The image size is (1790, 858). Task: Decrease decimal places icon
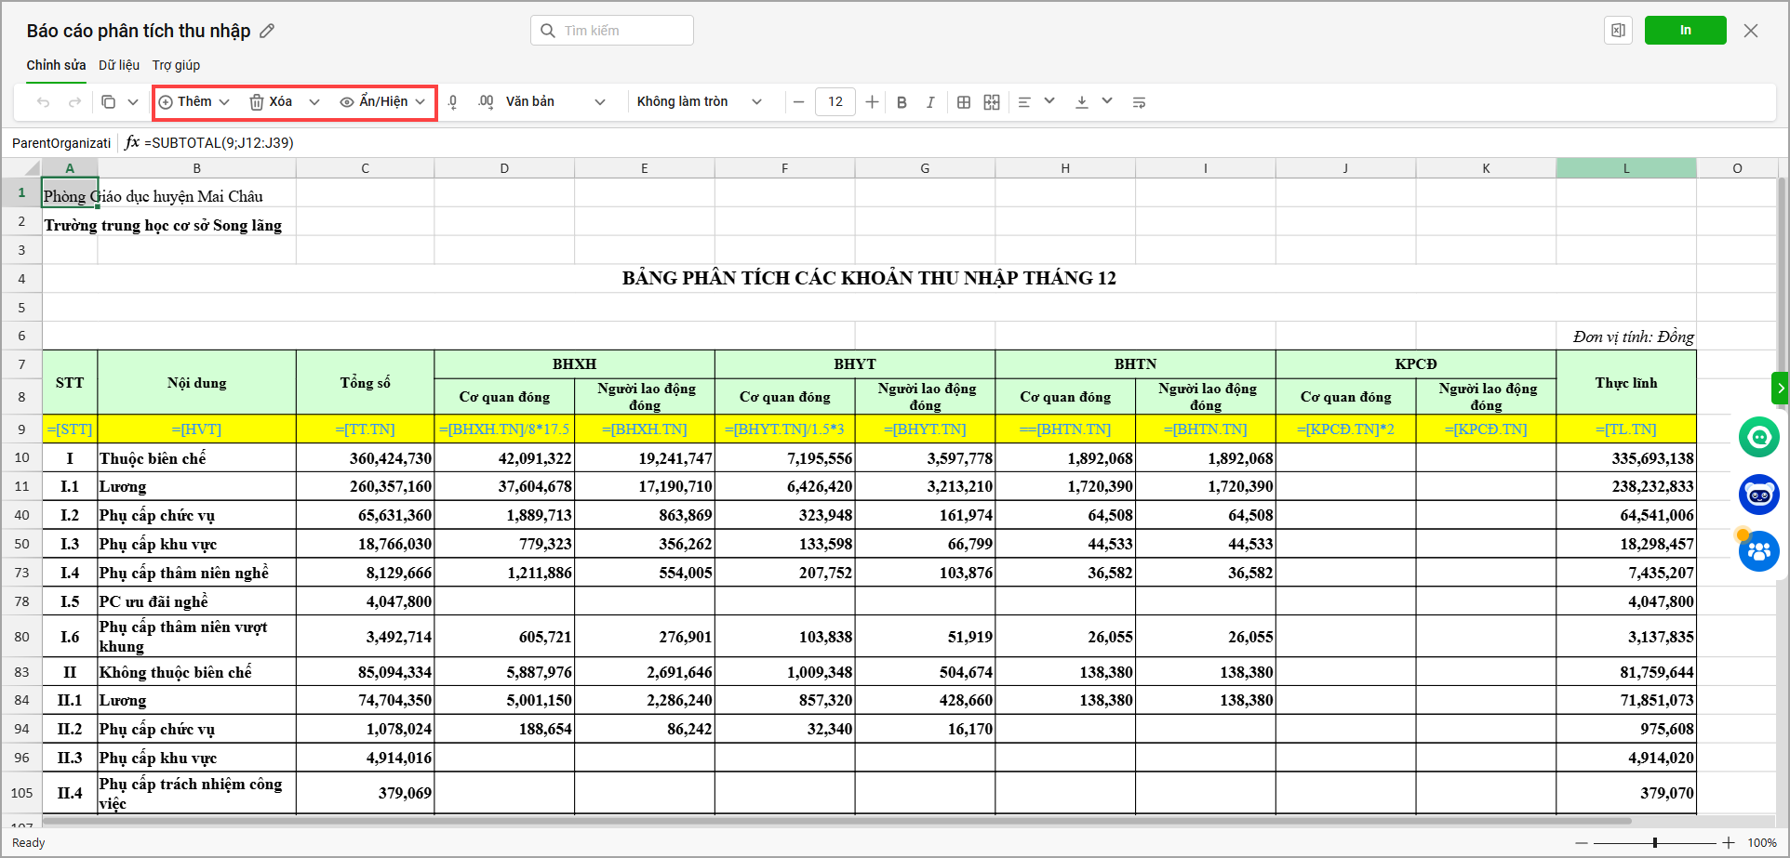click(x=453, y=102)
